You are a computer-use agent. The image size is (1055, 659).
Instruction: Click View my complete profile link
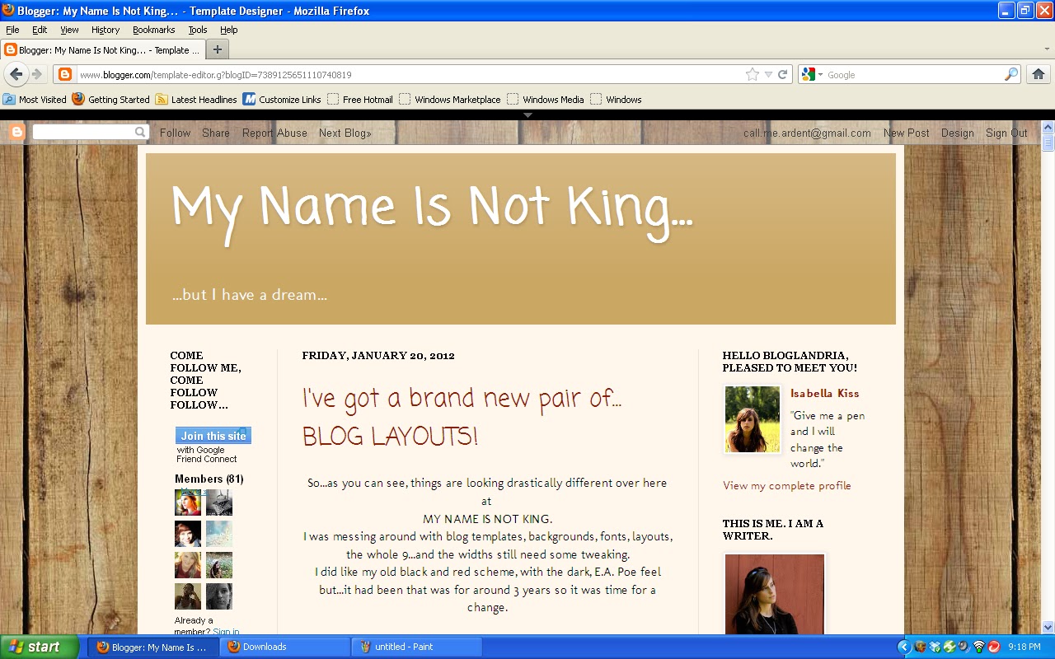[x=787, y=485]
